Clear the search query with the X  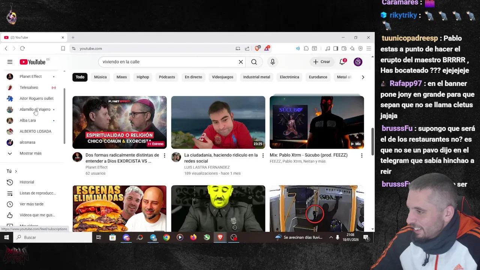click(x=241, y=62)
